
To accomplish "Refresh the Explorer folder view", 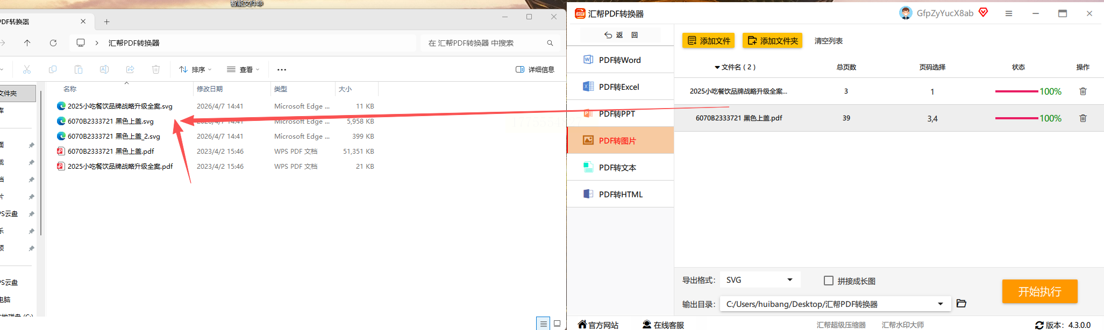I will click(53, 42).
